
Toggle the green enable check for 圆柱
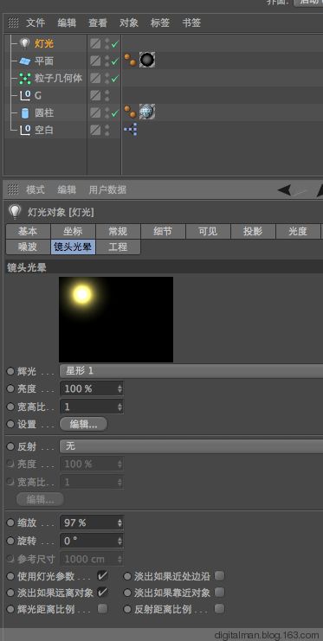[x=114, y=112]
